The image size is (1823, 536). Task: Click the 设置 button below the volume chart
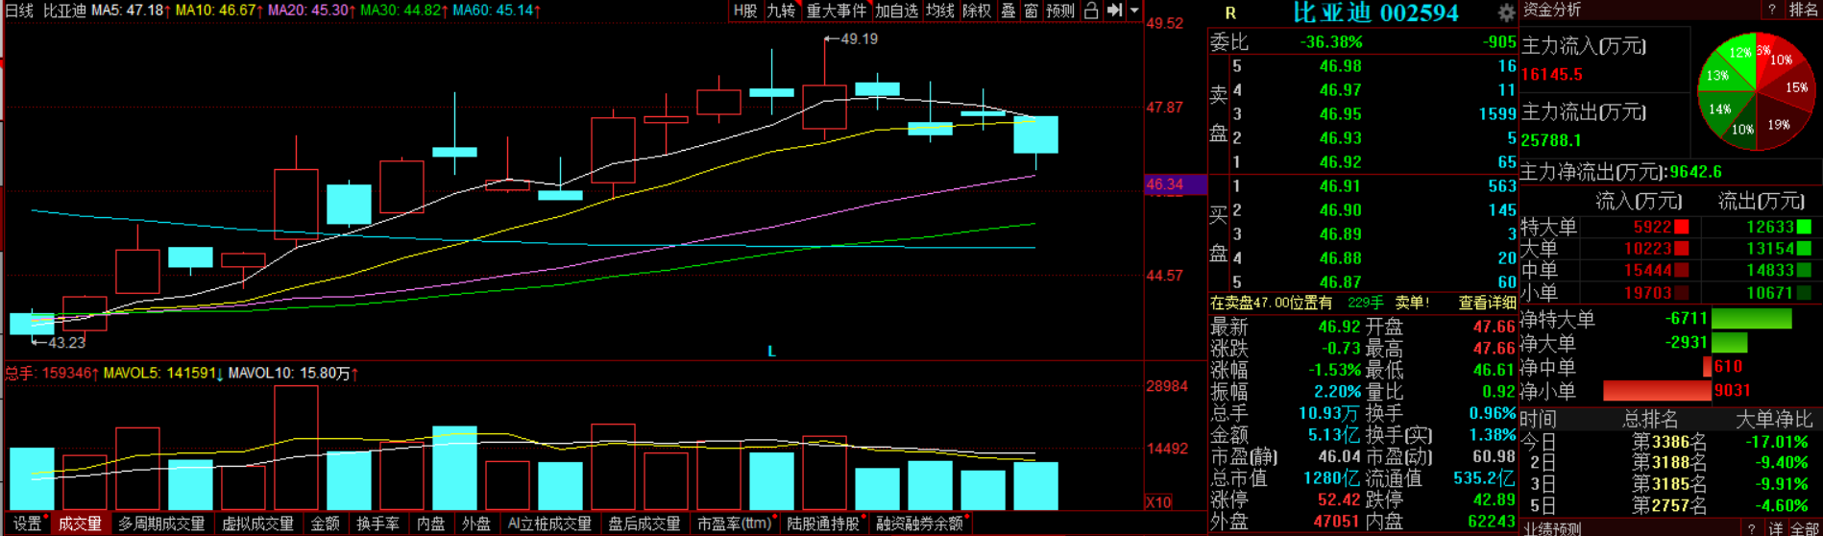[28, 524]
